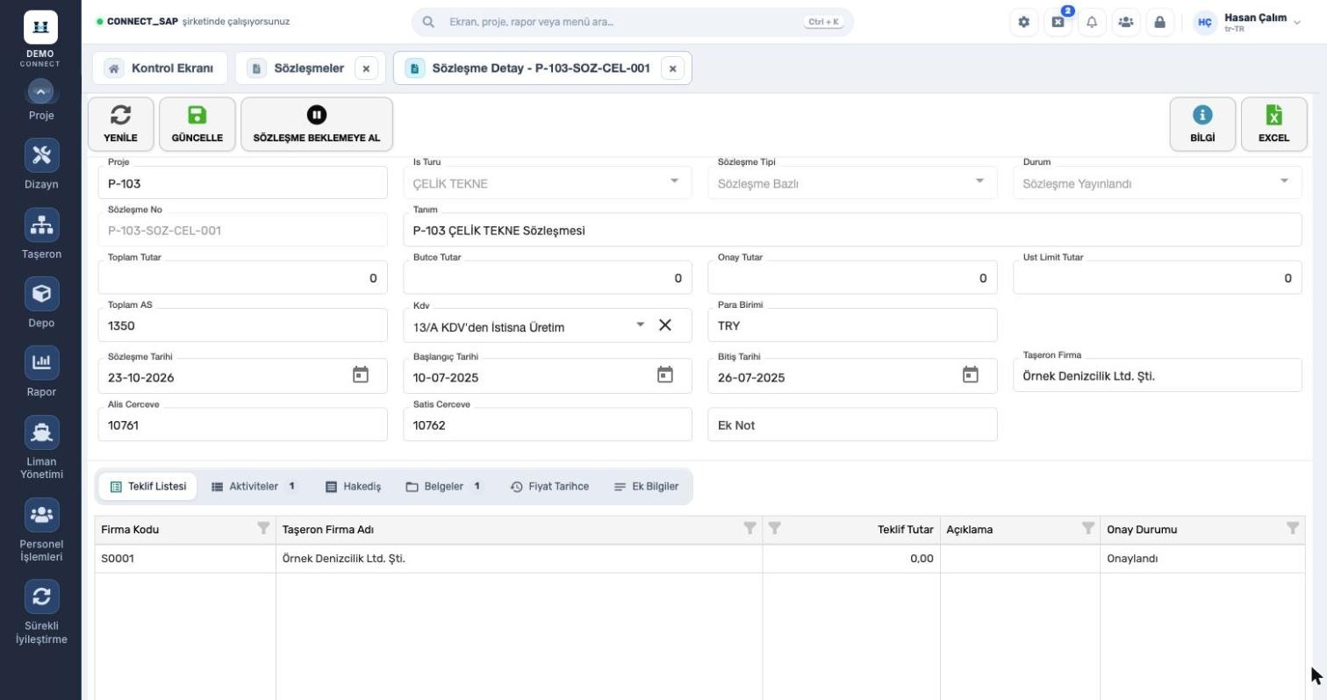The image size is (1327, 700).
Task: Open the users group icon
Action: pyautogui.click(x=1125, y=22)
